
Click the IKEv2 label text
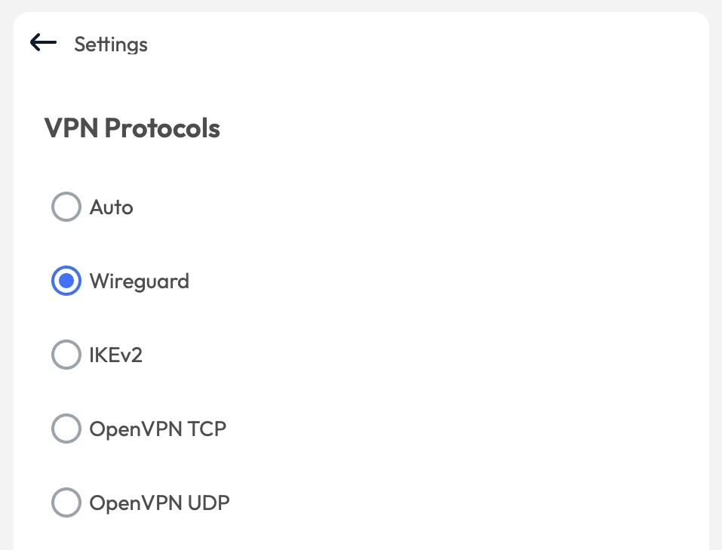pyautogui.click(x=115, y=355)
